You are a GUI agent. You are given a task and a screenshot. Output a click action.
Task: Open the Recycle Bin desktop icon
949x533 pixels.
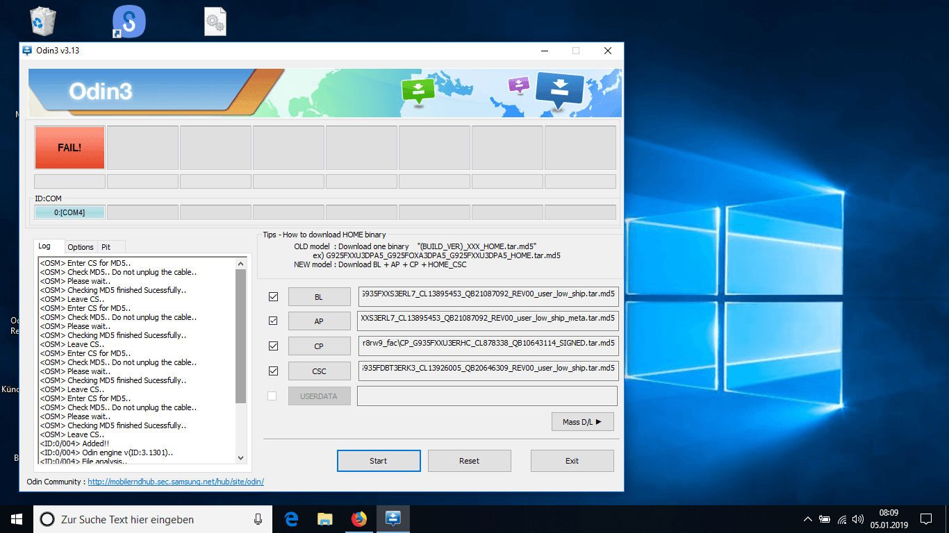pos(42,21)
